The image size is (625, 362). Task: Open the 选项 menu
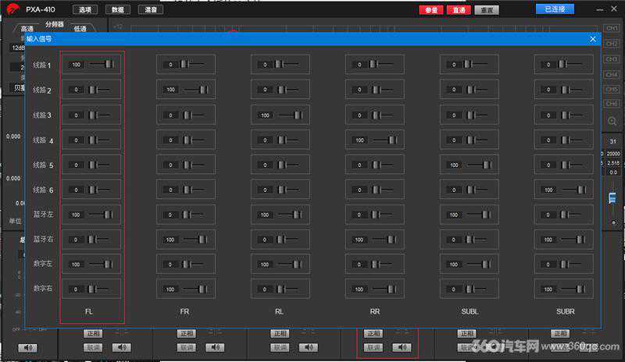coord(85,9)
